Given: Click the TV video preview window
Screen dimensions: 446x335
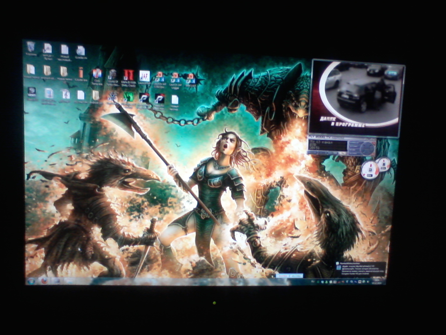Looking at the screenshot, I should coord(355,98).
